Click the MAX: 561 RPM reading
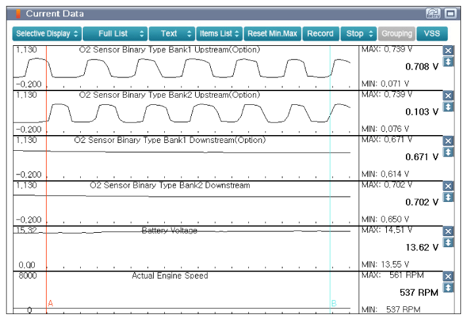The width and height of the screenshot is (467, 320). pos(393,275)
